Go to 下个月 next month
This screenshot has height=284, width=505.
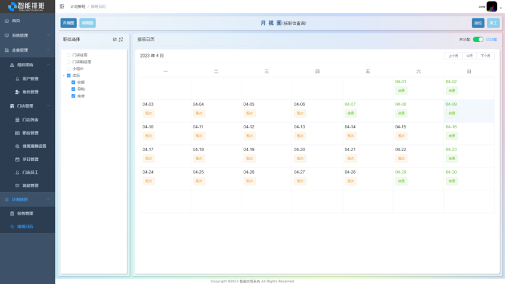click(x=486, y=56)
